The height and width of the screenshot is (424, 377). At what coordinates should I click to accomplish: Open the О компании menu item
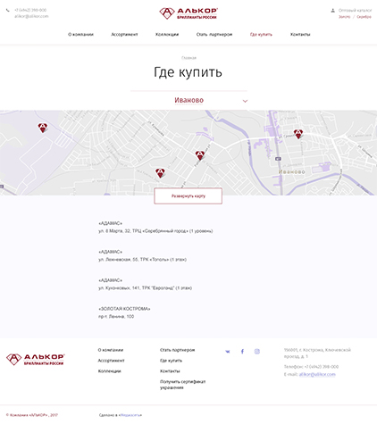(80, 35)
